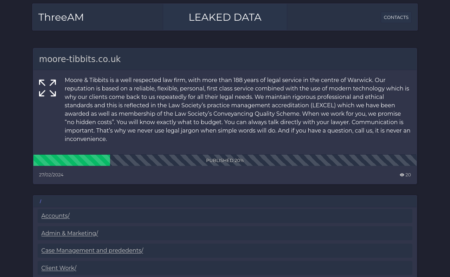Switch to the LEAKED DATA tab

point(225,17)
